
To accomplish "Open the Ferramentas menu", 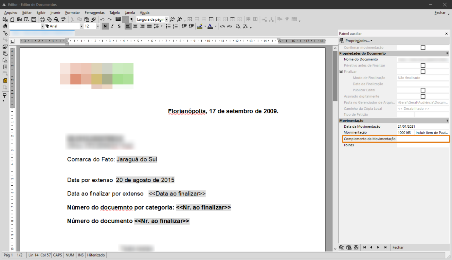I will [95, 12].
